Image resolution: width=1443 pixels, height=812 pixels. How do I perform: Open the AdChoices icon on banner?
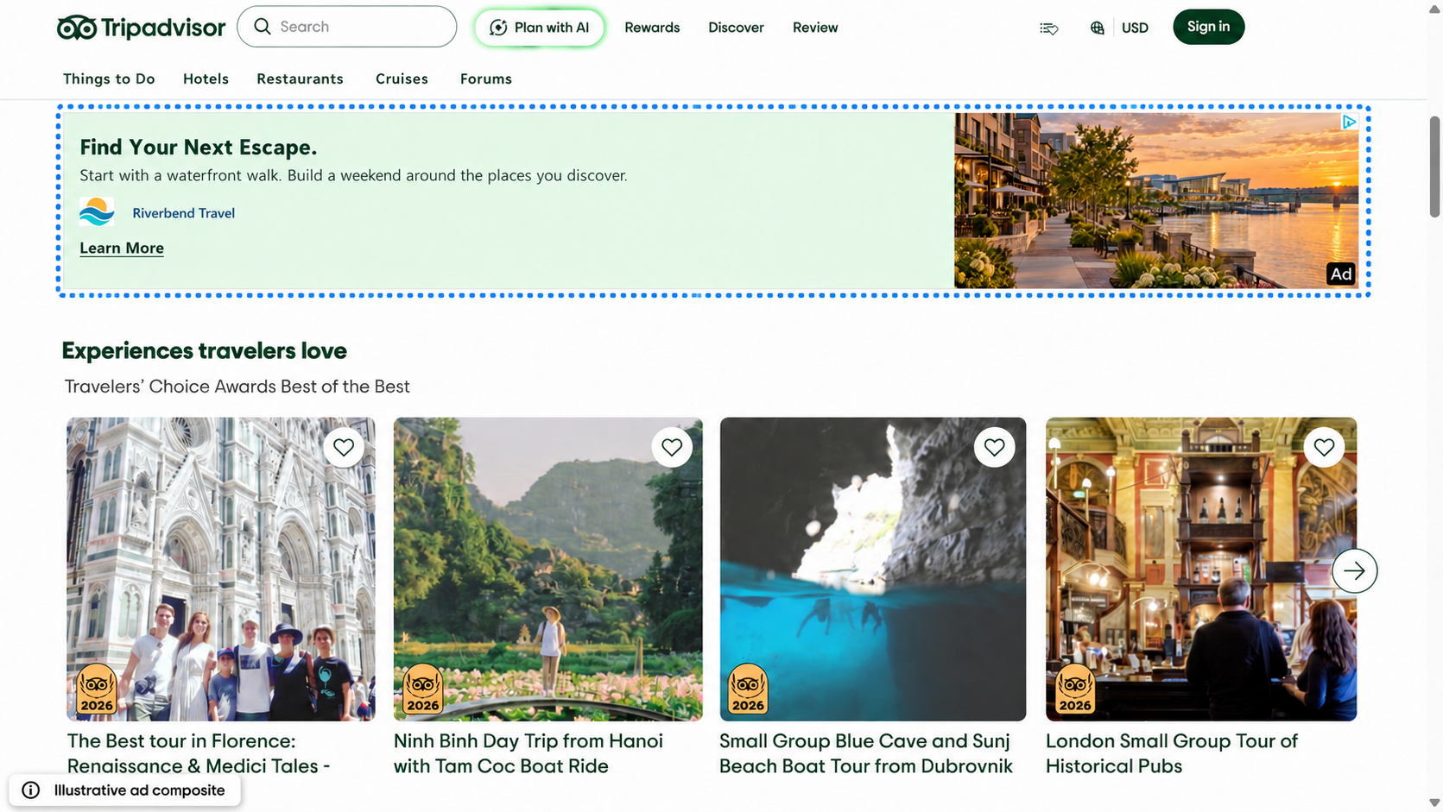point(1349,122)
